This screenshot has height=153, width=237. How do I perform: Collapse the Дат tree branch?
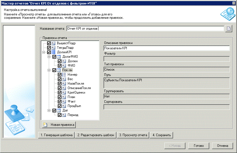[x=49, y=111]
